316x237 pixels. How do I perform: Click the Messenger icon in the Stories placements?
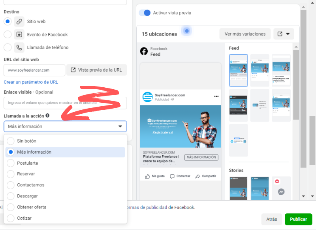coord(281,192)
